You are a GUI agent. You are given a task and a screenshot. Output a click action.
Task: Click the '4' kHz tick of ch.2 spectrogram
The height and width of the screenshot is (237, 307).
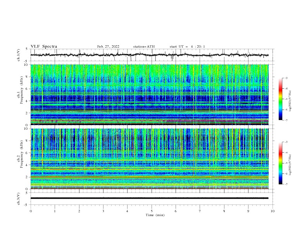27,165
